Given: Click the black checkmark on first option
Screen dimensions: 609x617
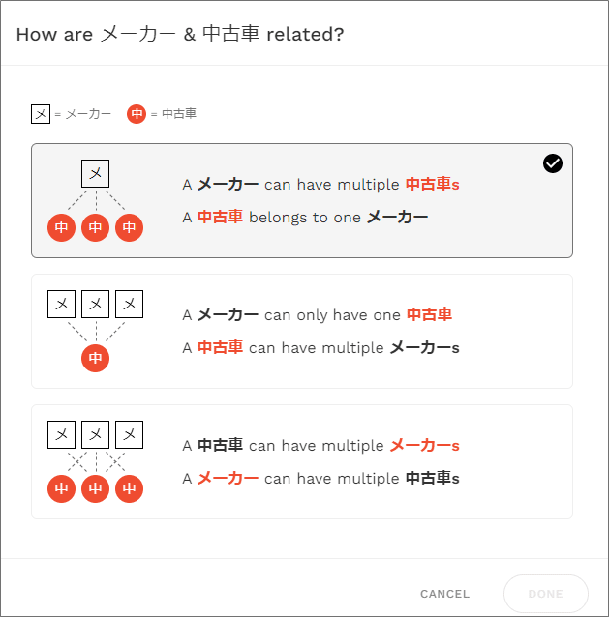Looking at the screenshot, I should click(552, 163).
